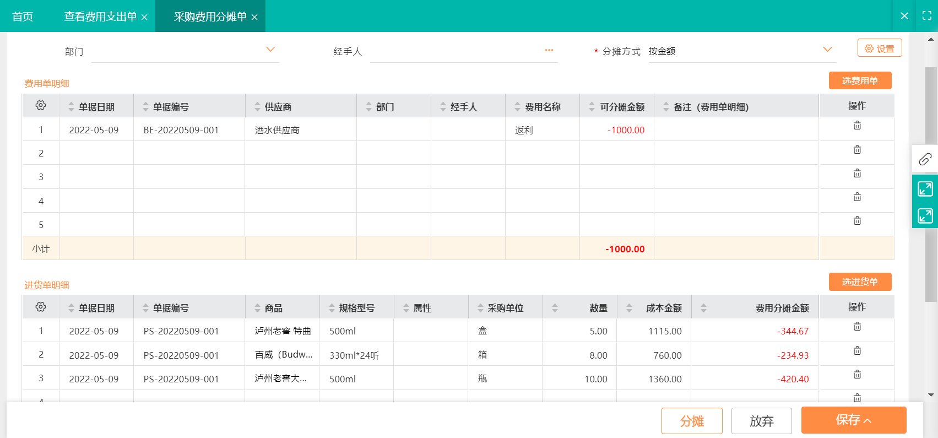Click the upper expand arrow icon on right sidebar
938x438 pixels.
pyautogui.click(x=925, y=189)
